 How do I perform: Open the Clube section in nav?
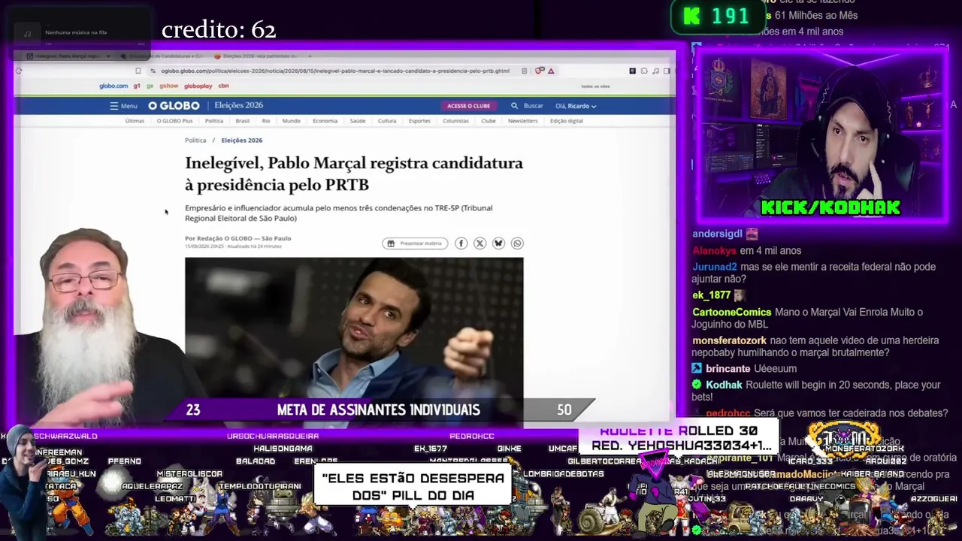click(x=489, y=121)
